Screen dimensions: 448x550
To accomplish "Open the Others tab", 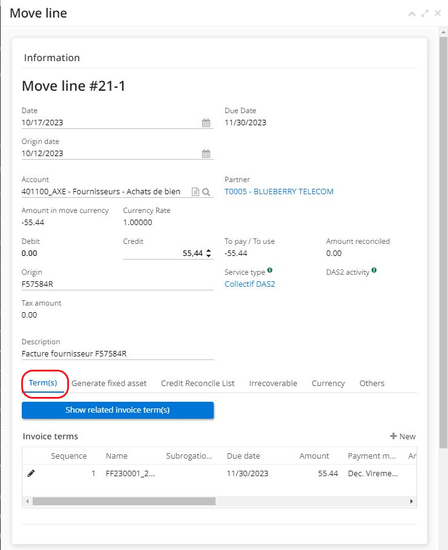I will point(372,383).
